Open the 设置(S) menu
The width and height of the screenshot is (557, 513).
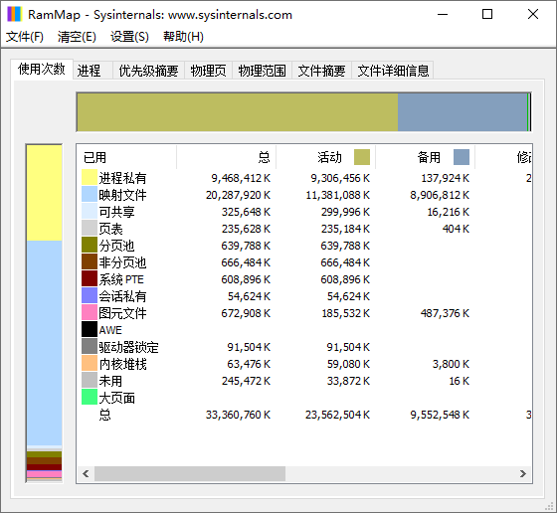click(x=129, y=37)
